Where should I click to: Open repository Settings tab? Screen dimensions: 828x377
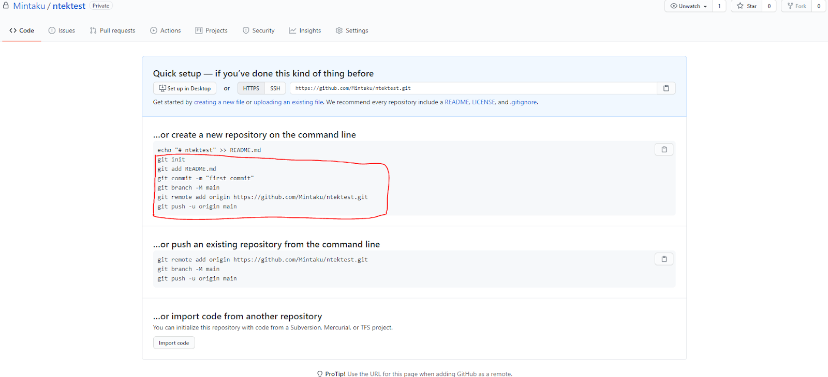click(352, 30)
